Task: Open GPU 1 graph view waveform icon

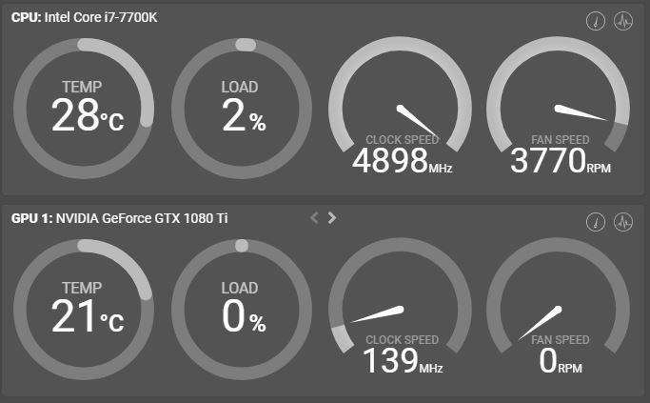Action: (623, 222)
